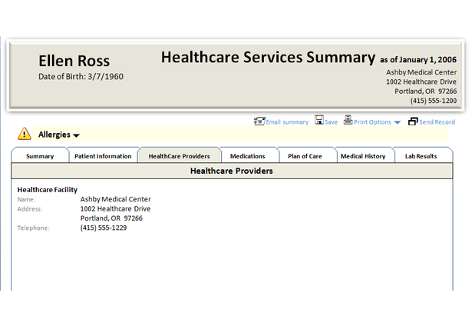472x326 pixels.
Task: Click the Healthcare Facility heading
Action: [x=48, y=190]
